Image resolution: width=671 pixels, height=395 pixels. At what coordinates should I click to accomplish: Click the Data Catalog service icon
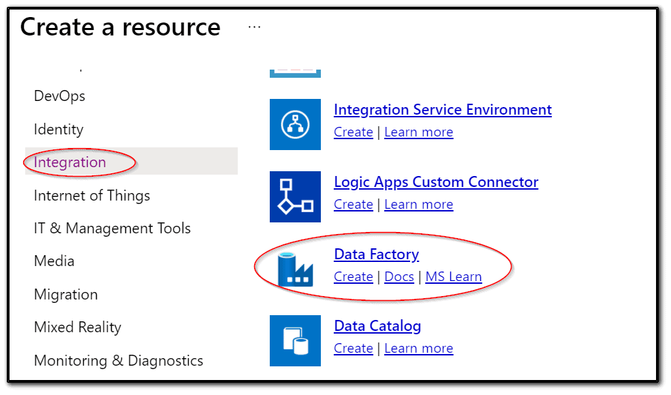tap(295, 340)
